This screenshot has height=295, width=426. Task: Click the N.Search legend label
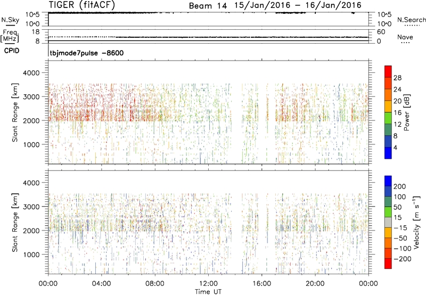[412, 20]
